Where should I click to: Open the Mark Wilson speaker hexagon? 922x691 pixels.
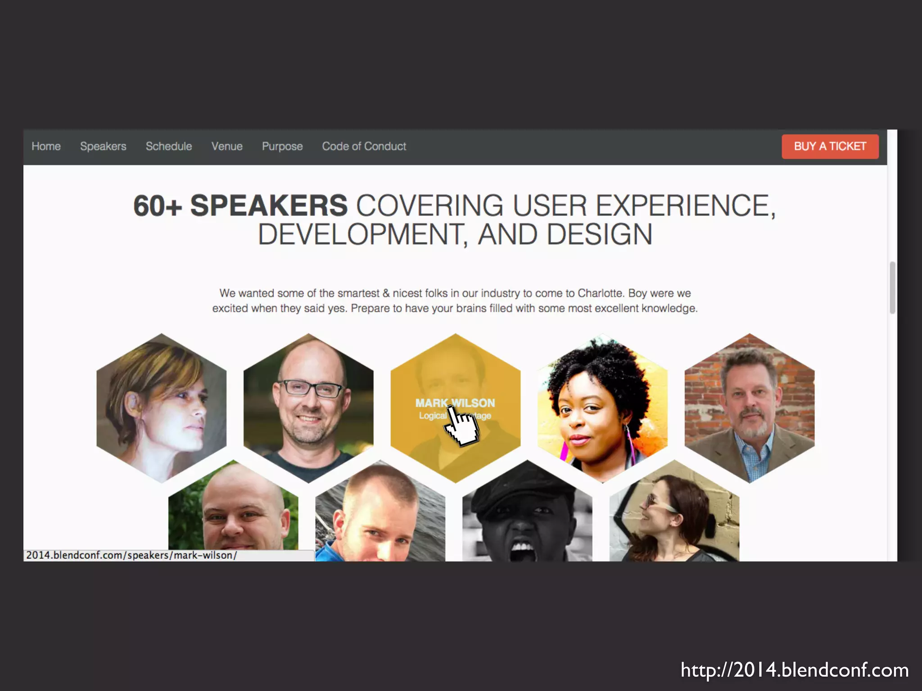click(x=455, y=408)
